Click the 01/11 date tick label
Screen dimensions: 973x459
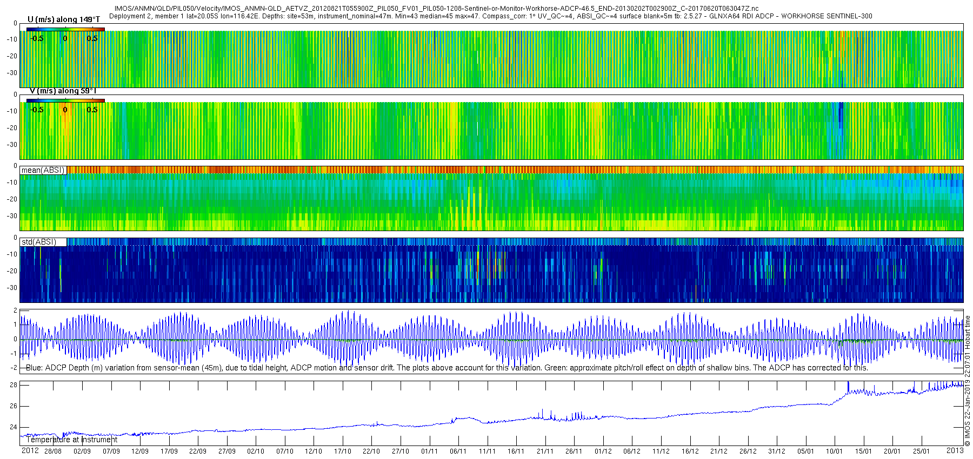pos(429,451)
